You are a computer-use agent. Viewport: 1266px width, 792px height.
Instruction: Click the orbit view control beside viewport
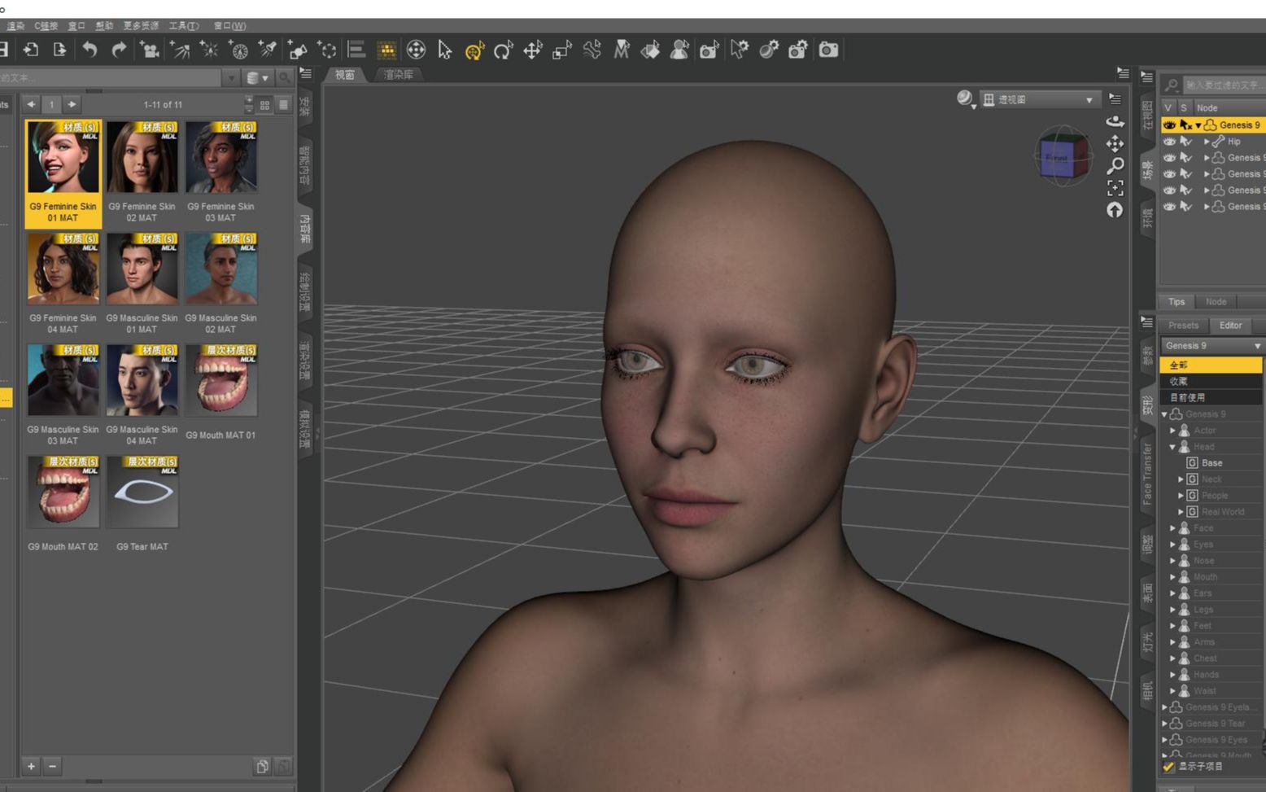coord(1115,121)
